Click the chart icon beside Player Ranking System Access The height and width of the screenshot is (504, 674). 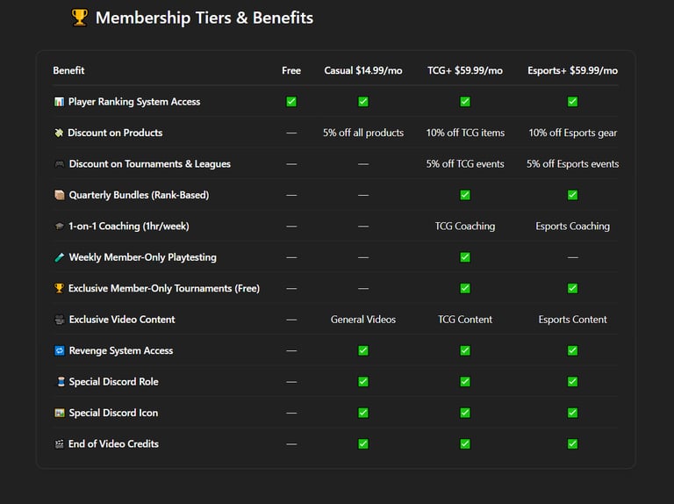click(59, 102)
